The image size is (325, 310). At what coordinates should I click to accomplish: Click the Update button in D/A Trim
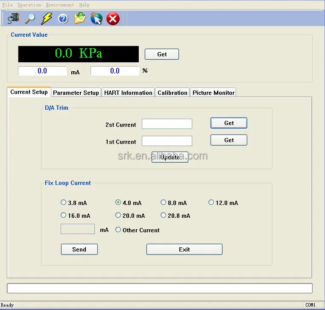click(170, 157)
